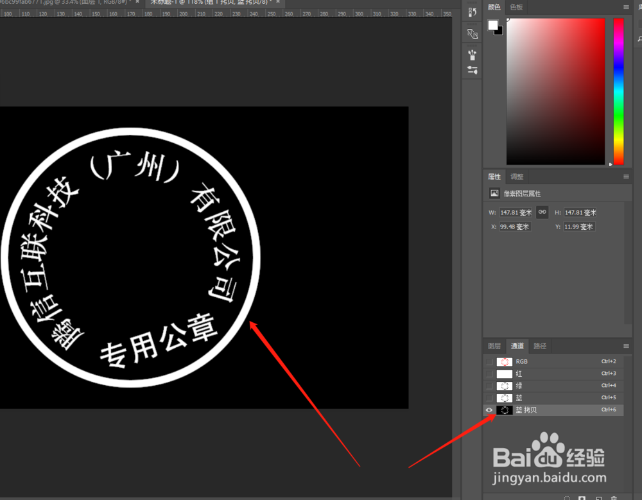642x500 pixels.
Task: Open the Channels panel flyout menu
Action: click(x=626, y=346)
